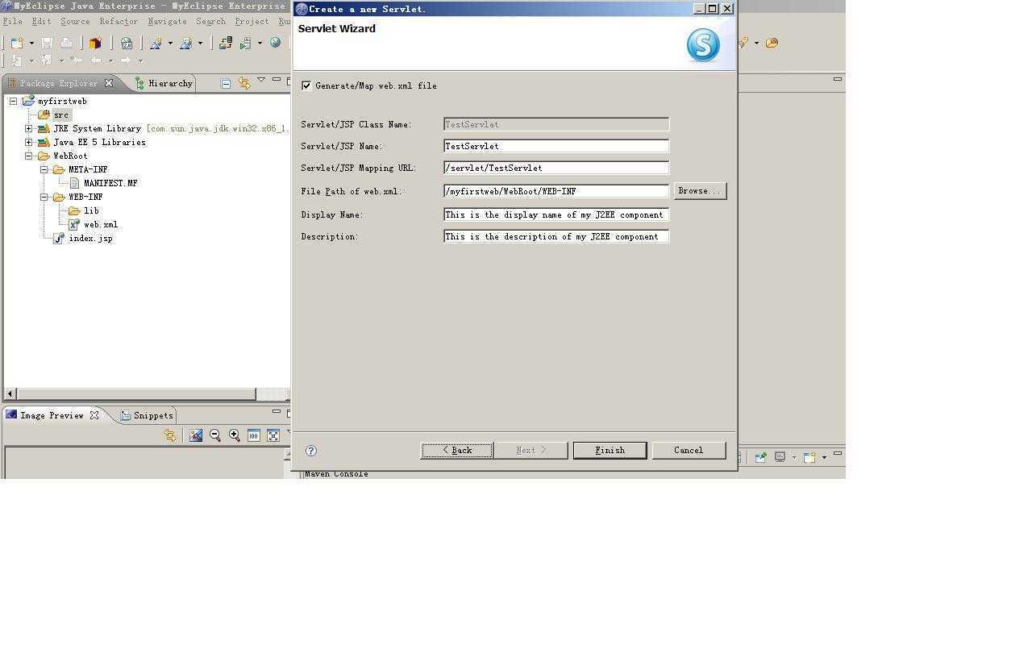Close the Package Explorer tab via its X
This screenshot has height=645, width=1032.
click(109, 83)
